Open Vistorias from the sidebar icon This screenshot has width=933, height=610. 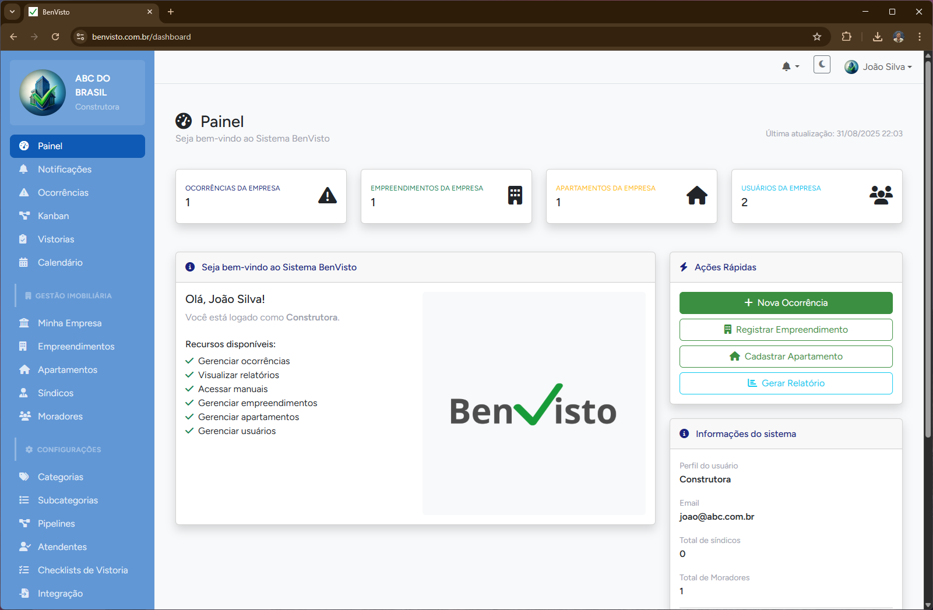pos(24,239)
